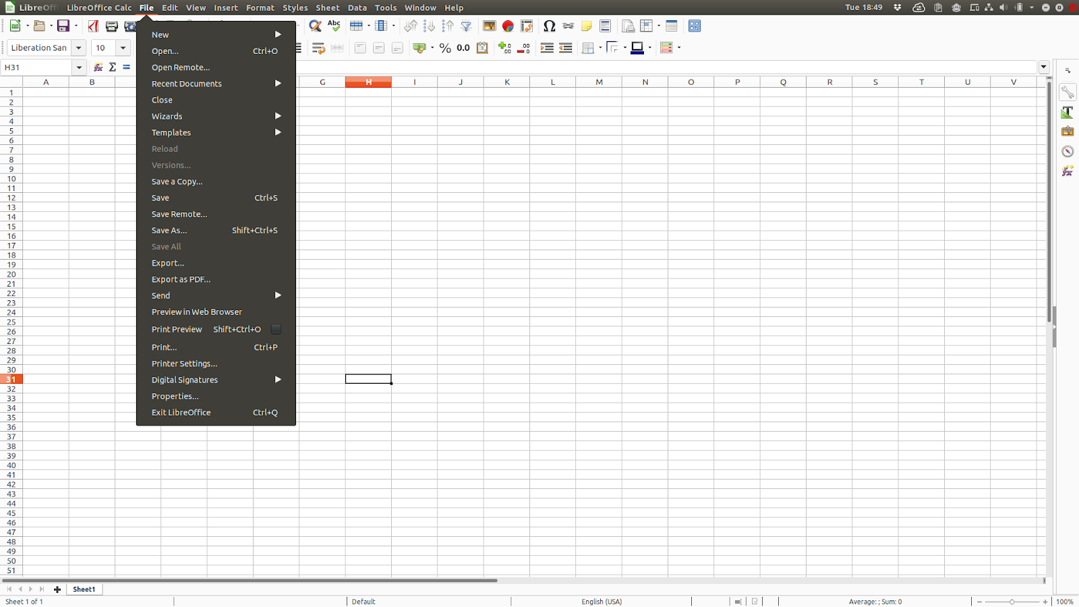
Task: Open the Function Wizard next to the Name Box
Action: [x=98, y=67]
